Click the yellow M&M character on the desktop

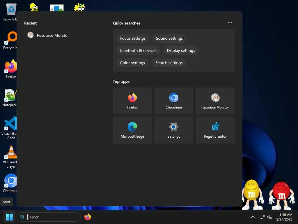coord(253,194)
